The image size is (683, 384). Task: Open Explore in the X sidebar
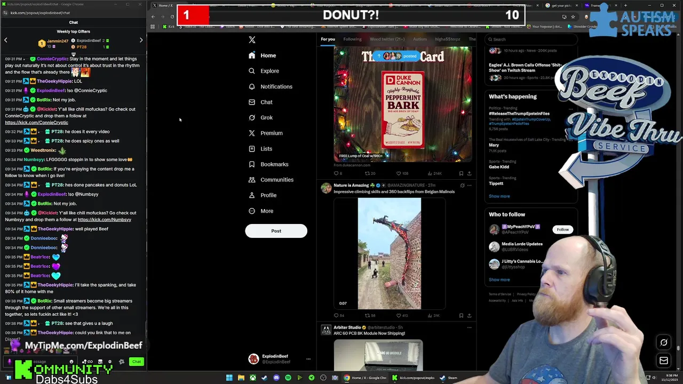pyautogui.click(x=264, y=71)
